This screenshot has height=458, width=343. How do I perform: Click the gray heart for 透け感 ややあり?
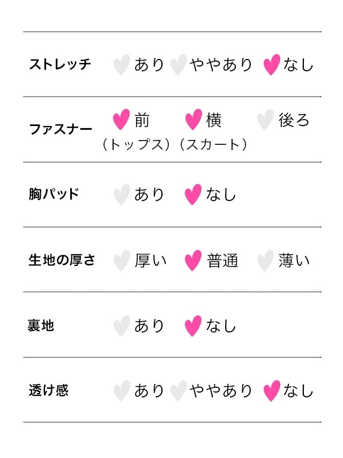pyautogui.click(x=178, y=391)
